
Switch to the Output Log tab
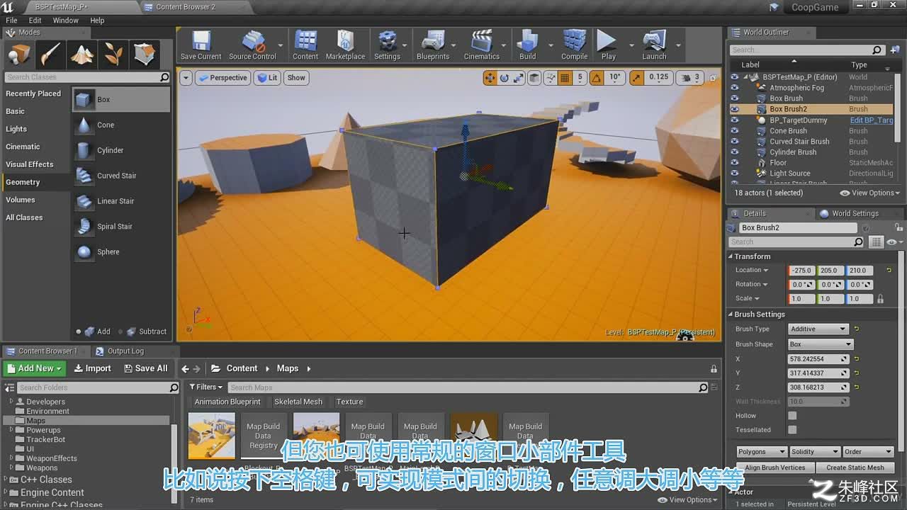(125, 351)
